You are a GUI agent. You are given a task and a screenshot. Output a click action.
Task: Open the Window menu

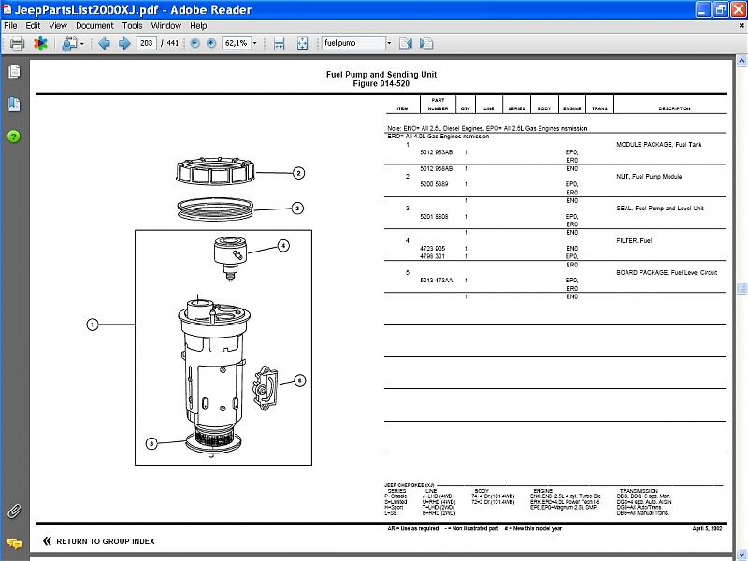166,26
